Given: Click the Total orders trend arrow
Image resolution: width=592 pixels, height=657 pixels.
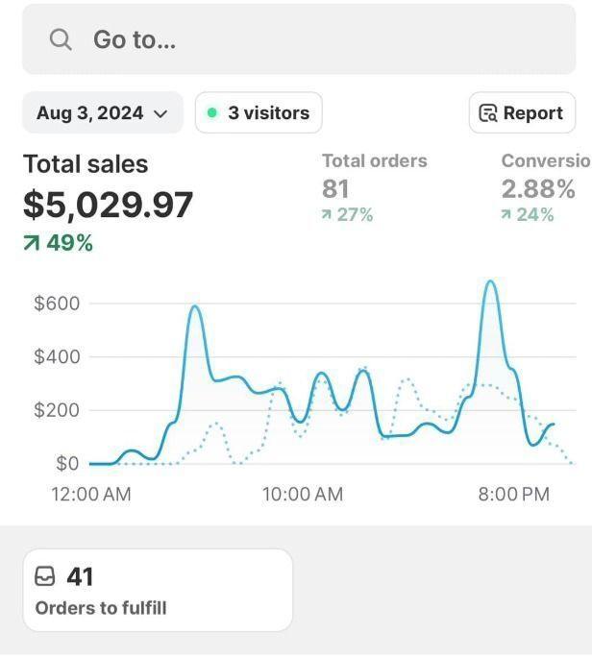Looking at the screenshot, I should click(x=328, y=215).
